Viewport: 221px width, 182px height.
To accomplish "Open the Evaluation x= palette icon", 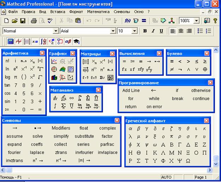I will click(35, 41).
